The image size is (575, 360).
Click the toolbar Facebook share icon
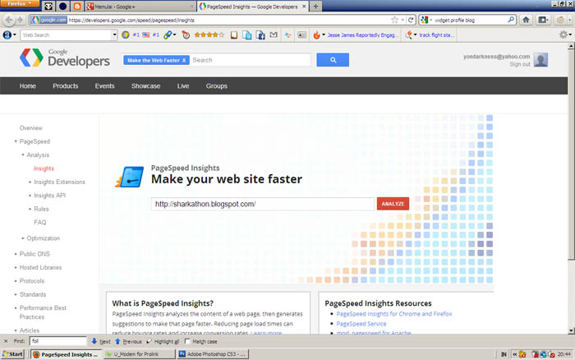[x=260, y=35]
